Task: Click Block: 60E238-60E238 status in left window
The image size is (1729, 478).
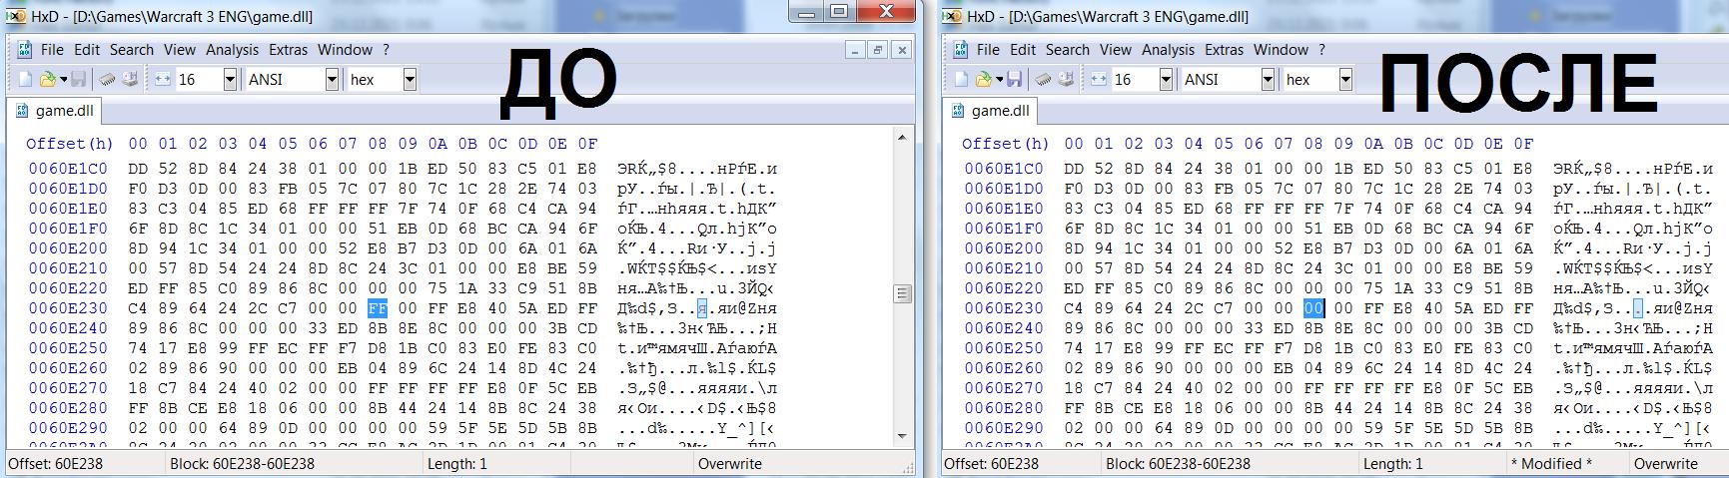Action: (242, 464)
